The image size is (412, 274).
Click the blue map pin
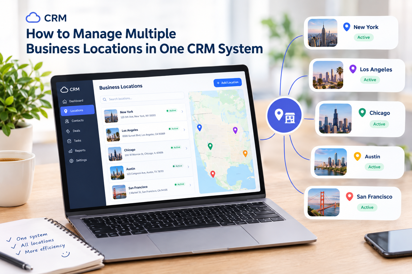tap(199, 128)
